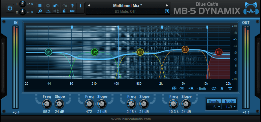261x122 pixels.
Task: Click the MIDI control icon in preset display
Action: (x=167, y=11)
